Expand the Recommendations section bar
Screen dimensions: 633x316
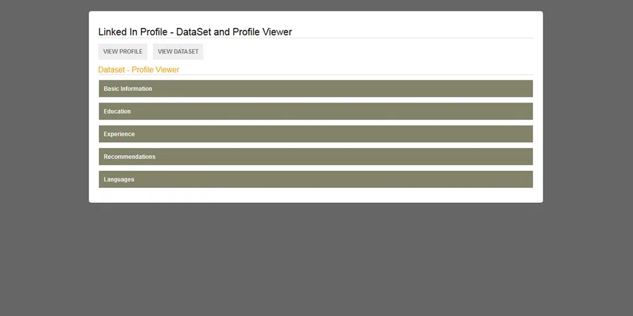pos(315,157)
